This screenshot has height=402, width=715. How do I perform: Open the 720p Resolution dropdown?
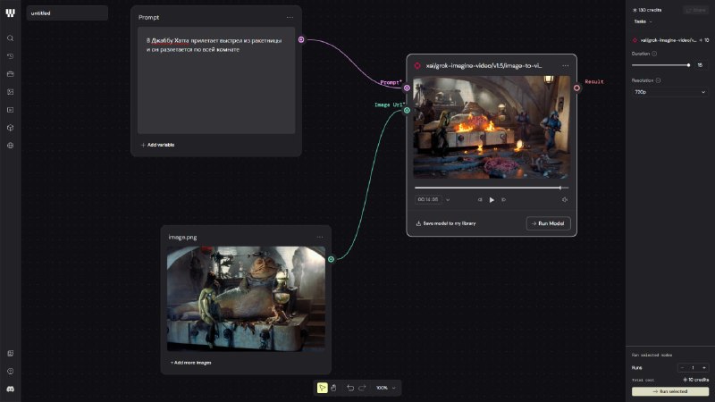tap(669, 92)
